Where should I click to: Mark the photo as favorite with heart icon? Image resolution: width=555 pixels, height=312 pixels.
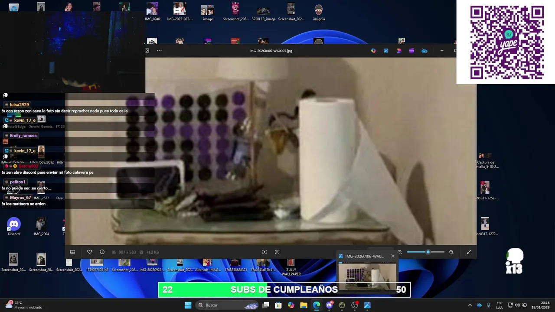point(89,252)
